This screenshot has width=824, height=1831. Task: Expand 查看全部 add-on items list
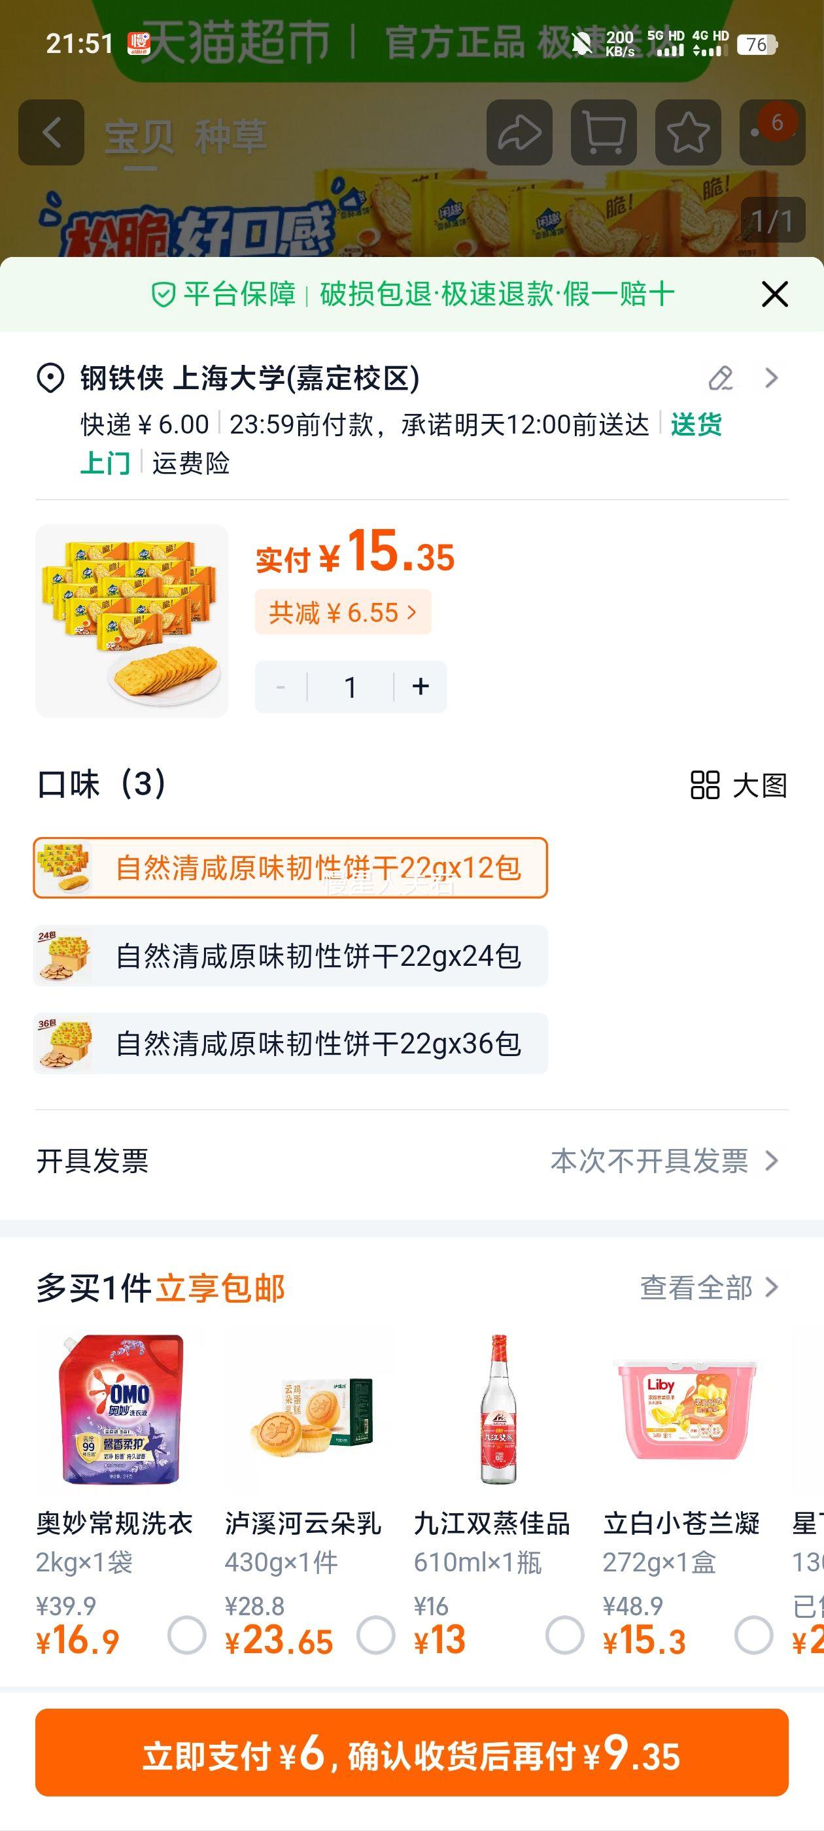(708, 1287)
